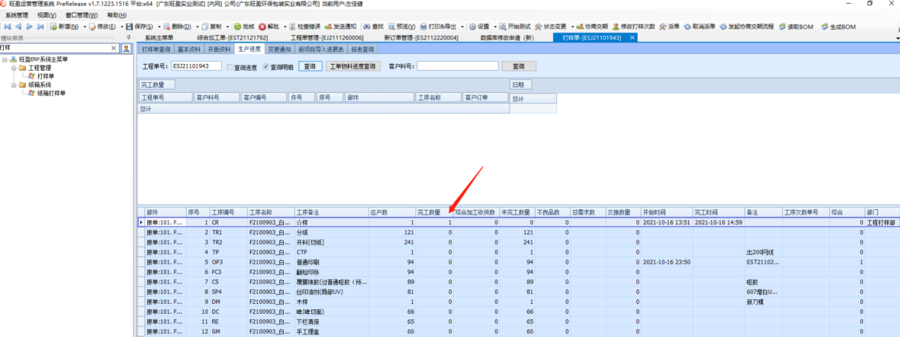Click the 状态变更 status change button
This screenshot has width=900, height=337.
point(551,27)
